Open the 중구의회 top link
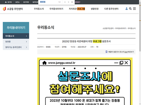Image resolution: width=141 pixels, height=105 pixels. click(26, 2)
